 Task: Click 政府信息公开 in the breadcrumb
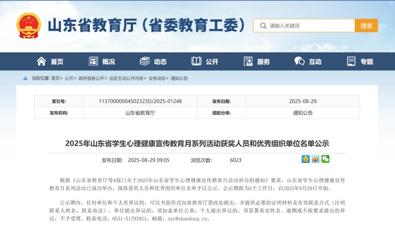(x=91, y=78)
